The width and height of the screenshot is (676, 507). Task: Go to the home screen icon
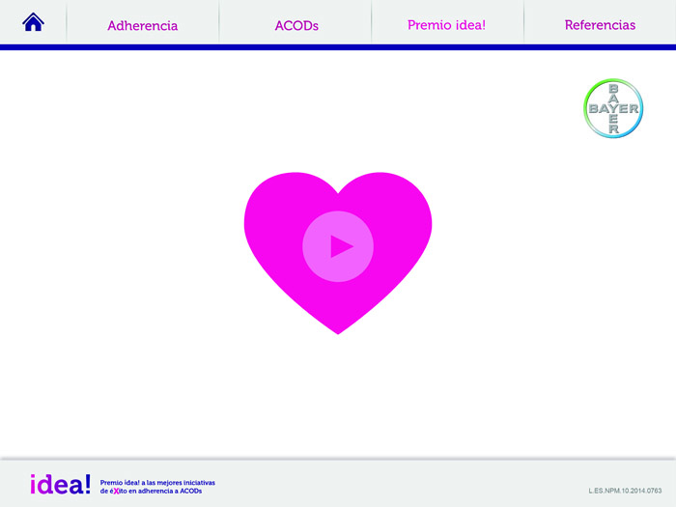point(33,22)
